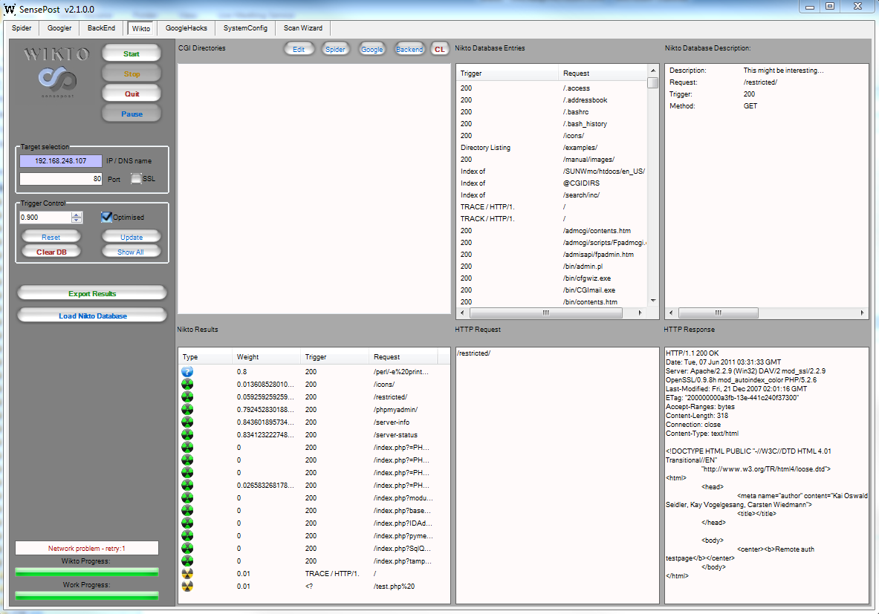The image size is (879, 614).
Task: Click the IP / DNS name input field
Action: [61, 161]
